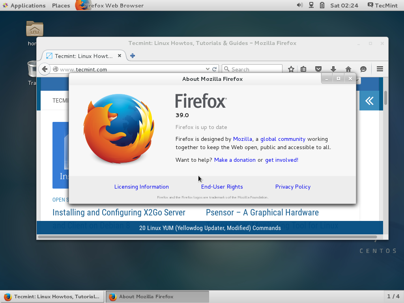Click the 20 Linux YUM Commands banner

[x=210, y=228]
